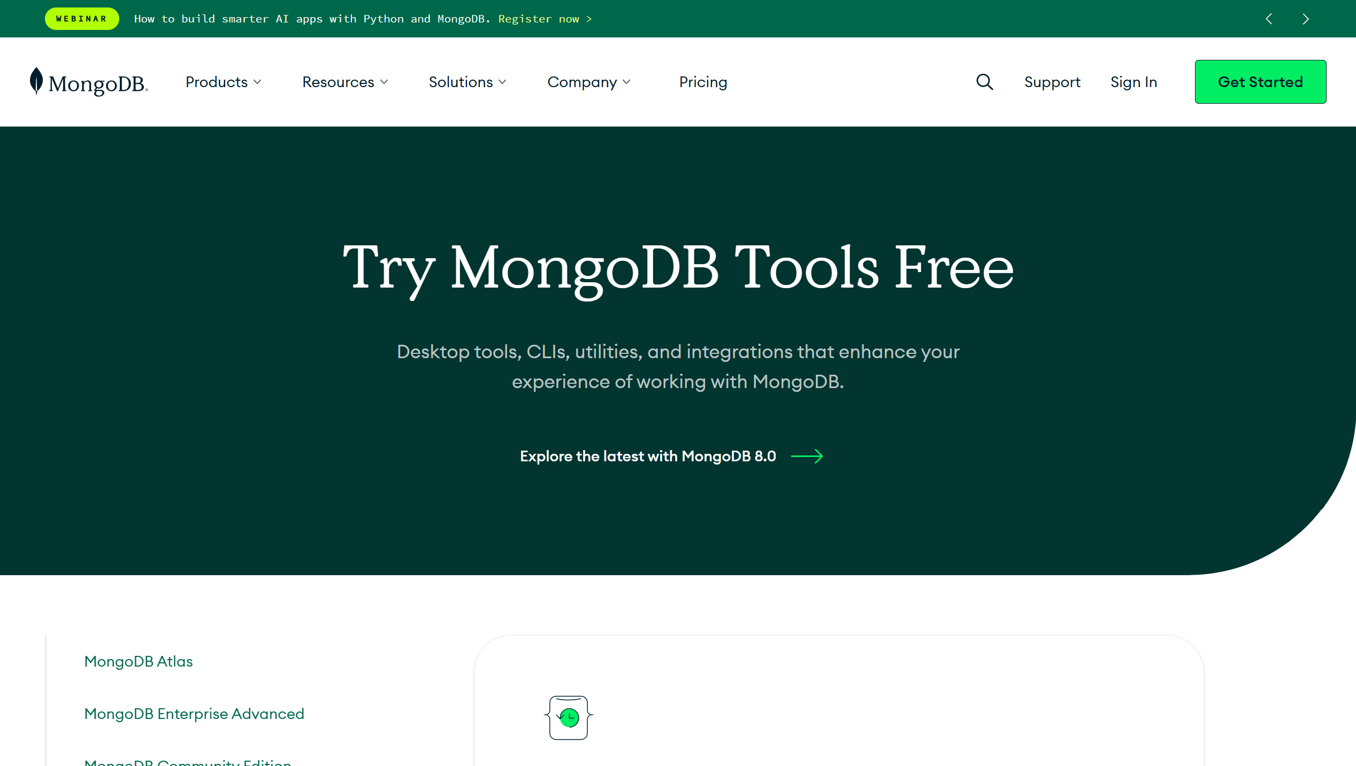Screen dimensions: 1356x766
Task: Go to Support
Action: pyautogui.click(x=1052, y=82)
